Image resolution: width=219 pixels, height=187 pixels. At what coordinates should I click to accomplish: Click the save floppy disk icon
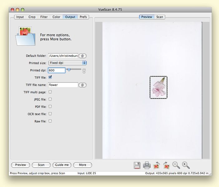[x=137, y=165]
